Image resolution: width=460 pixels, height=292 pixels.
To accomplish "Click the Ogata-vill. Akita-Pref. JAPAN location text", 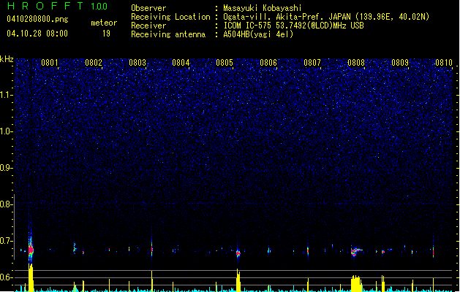I will point(326,17).
